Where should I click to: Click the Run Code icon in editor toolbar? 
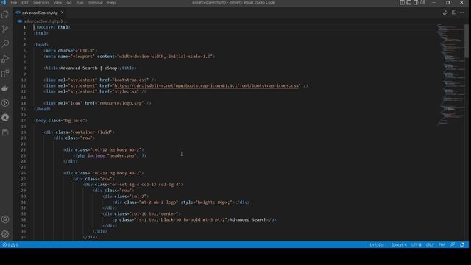(x=445, y=13)
